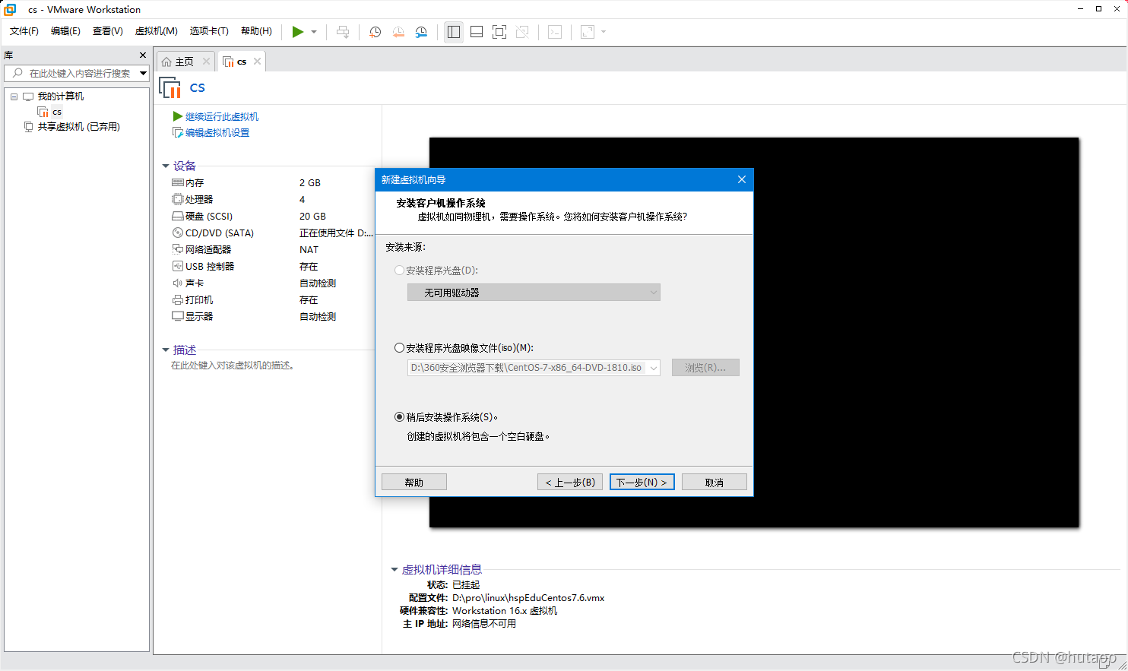Image resolution: width=1128 pixels, height=671 pixels.
Task: Open the snapshot manager wrench icon
Action: click(421, 32)
